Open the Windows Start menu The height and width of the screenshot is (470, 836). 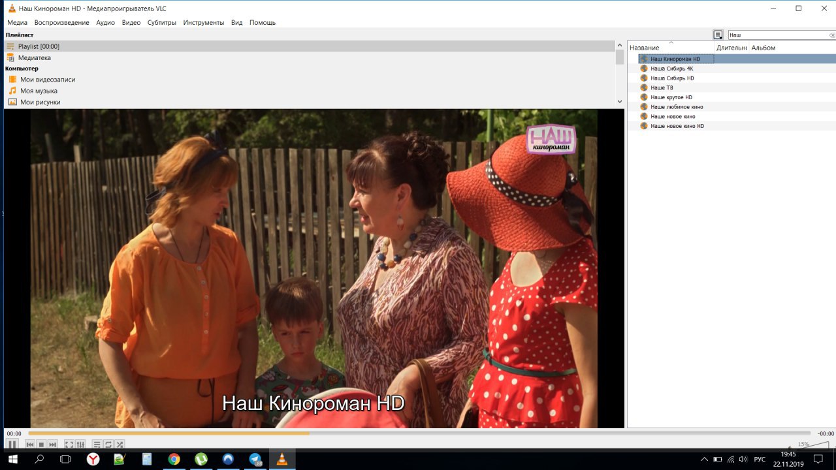coord(13,459)
